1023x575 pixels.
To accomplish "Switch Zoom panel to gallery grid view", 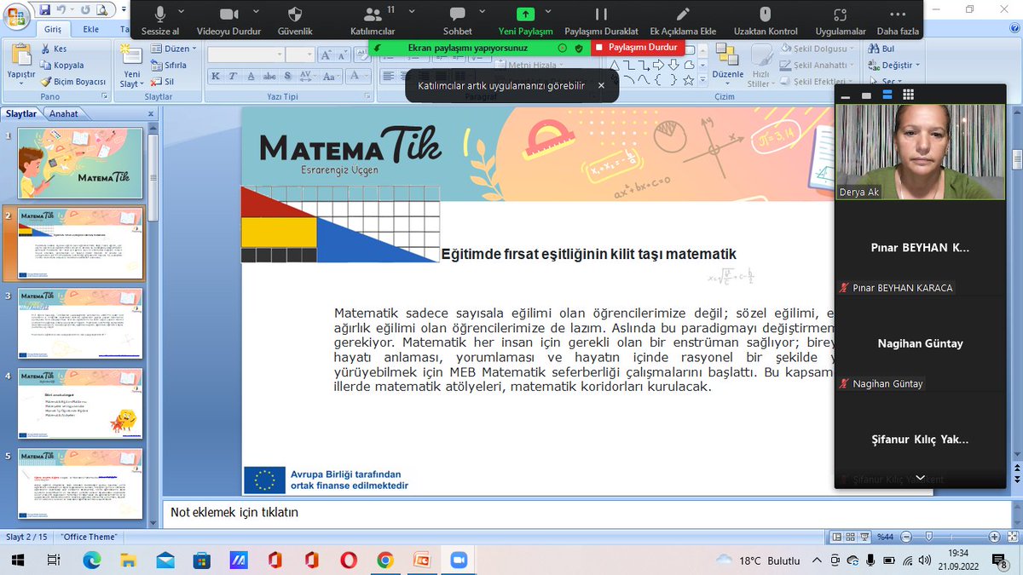I will coord(908,95).
